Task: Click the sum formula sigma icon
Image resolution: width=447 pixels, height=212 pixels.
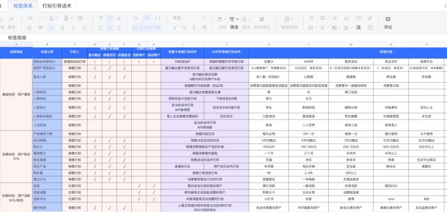Action: coord(322,28)
